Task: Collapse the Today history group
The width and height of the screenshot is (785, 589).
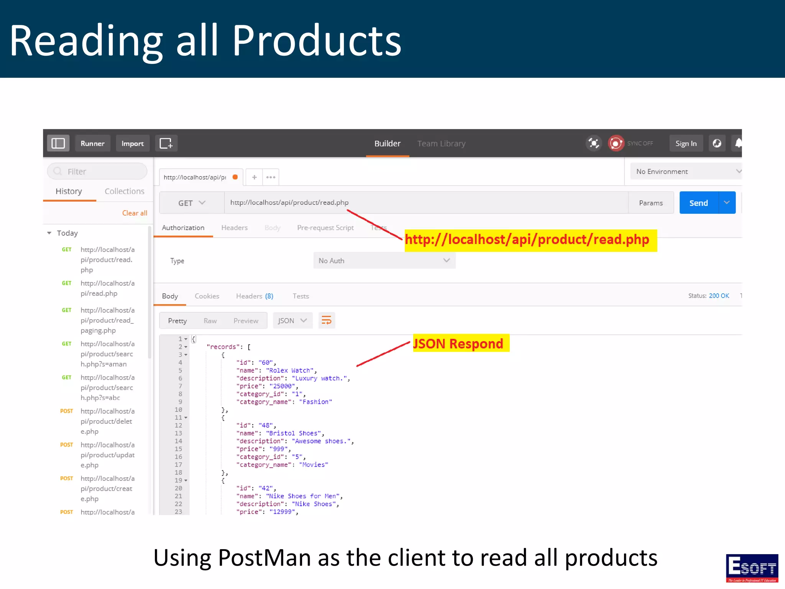Action: (49, 233)
